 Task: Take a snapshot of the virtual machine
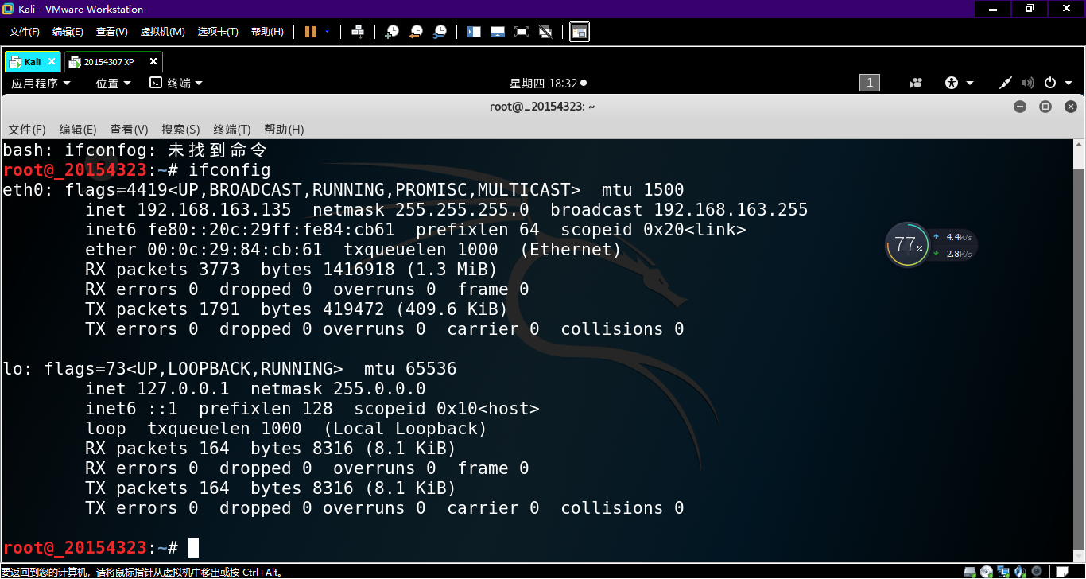(x=392, y=32)
